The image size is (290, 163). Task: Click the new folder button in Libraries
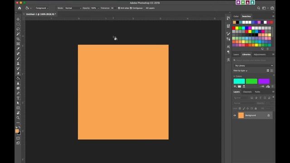pyautogui.click(x=240, y=86)
